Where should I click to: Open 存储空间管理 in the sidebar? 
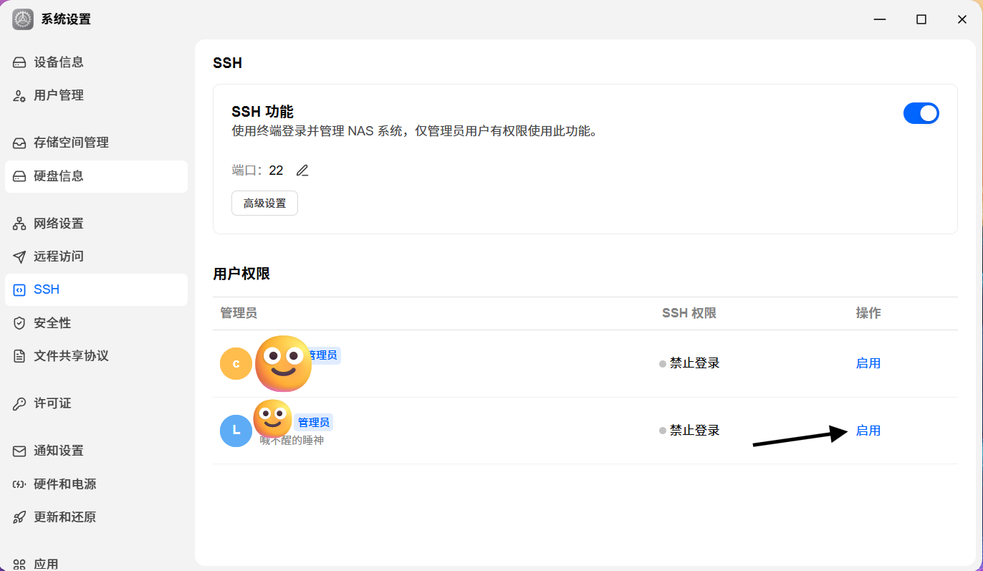pyautogui.click(x=96, y=143)
